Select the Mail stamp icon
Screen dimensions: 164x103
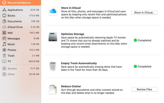4,33
